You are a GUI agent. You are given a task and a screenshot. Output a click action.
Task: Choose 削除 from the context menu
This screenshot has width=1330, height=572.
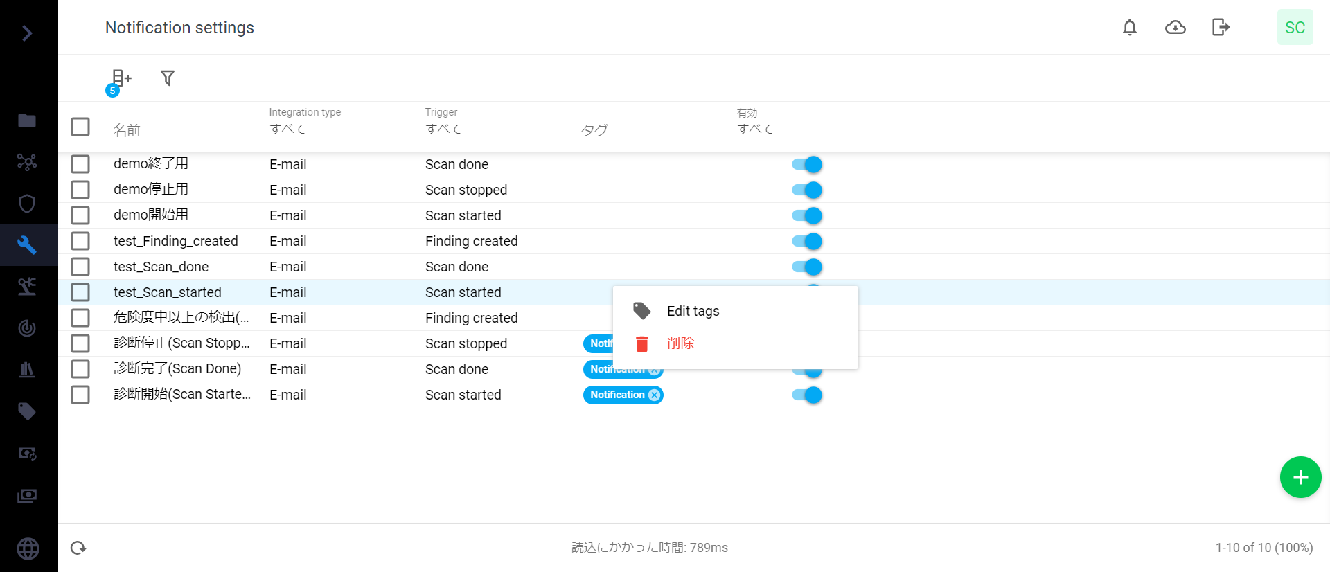tap(680, 343)
